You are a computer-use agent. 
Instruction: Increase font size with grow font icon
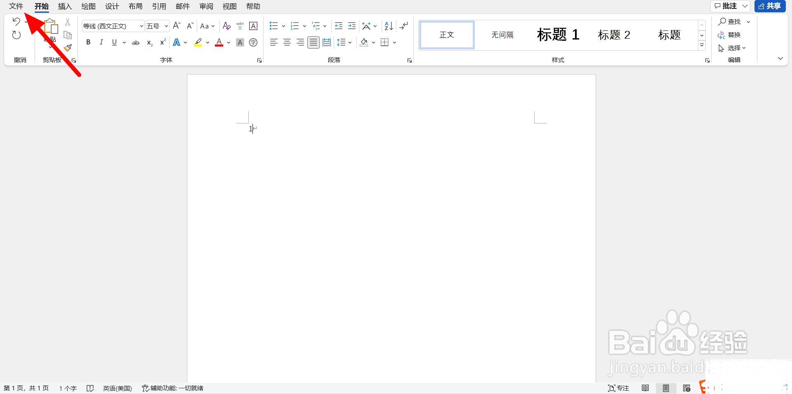tap(176, 26)
